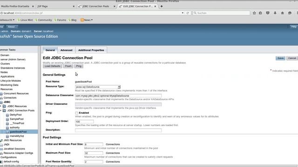Switch to the JSP Page browser tab
Screen dimensions: 298x167
55,6
